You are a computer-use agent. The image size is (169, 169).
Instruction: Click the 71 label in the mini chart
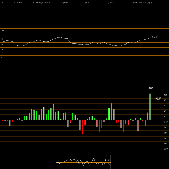pyautogui.click(x=109, y=164)
